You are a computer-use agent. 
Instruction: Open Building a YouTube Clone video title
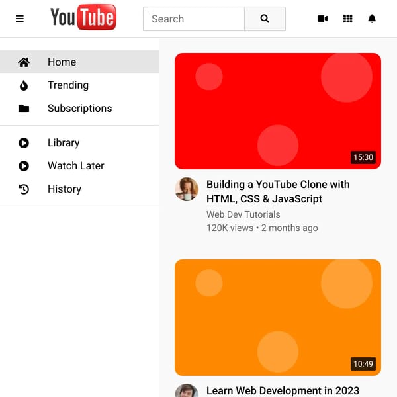tap(278, 192)
